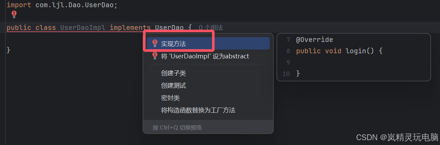Click the UserDao interface name after implements

(x=169, y=27)
